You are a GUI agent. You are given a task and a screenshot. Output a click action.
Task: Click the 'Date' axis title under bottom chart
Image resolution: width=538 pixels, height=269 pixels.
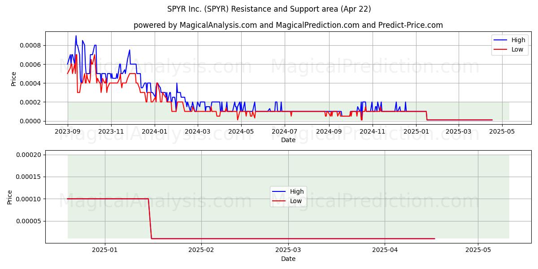(288, 259)
